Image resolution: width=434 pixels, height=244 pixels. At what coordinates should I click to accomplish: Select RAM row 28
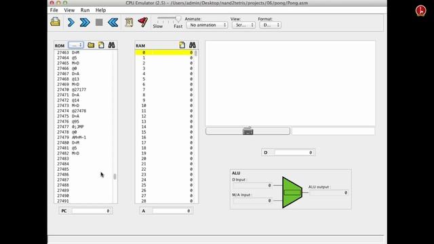tap(165, 201)
